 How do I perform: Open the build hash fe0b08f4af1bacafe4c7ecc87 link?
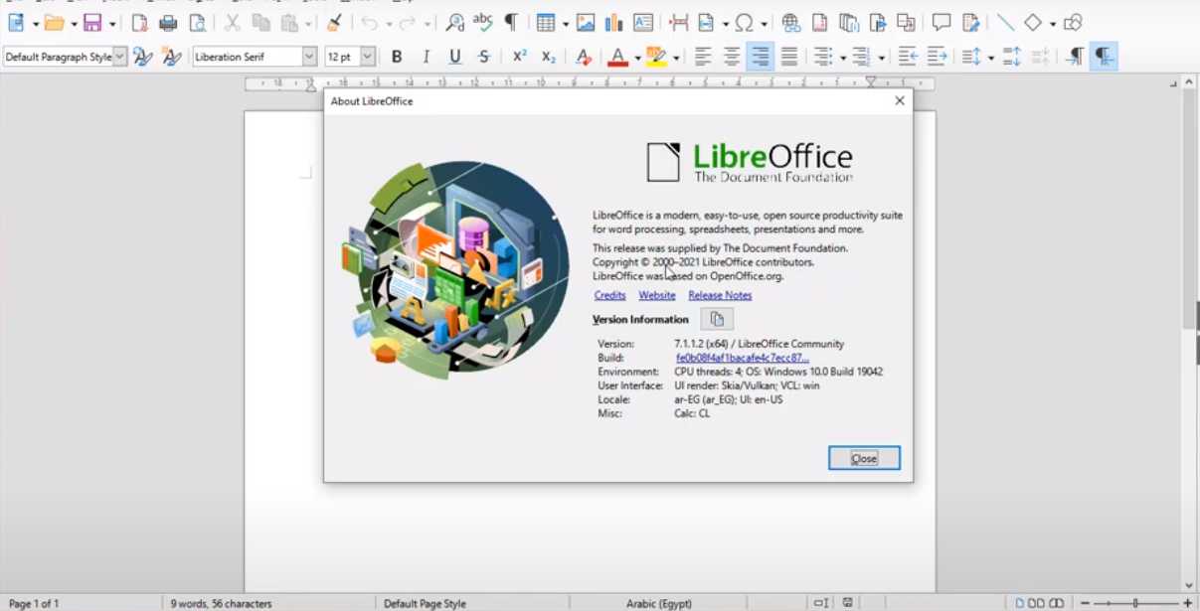tap(742, 358)
